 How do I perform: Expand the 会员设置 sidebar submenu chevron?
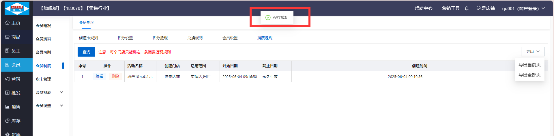point(61,106)
